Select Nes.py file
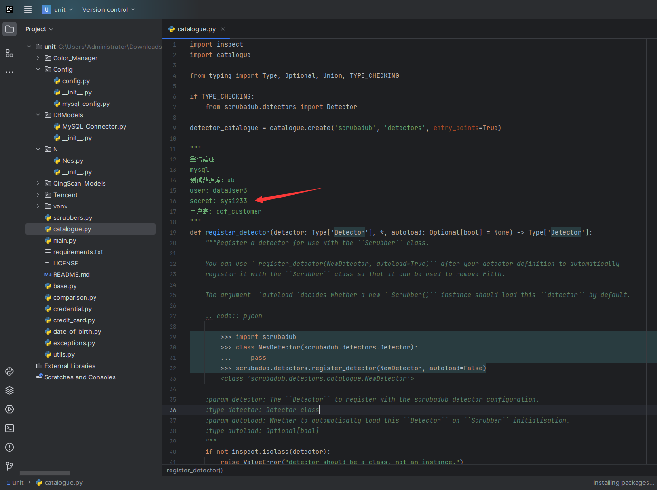Screen dimensions: 657x490 68,160
